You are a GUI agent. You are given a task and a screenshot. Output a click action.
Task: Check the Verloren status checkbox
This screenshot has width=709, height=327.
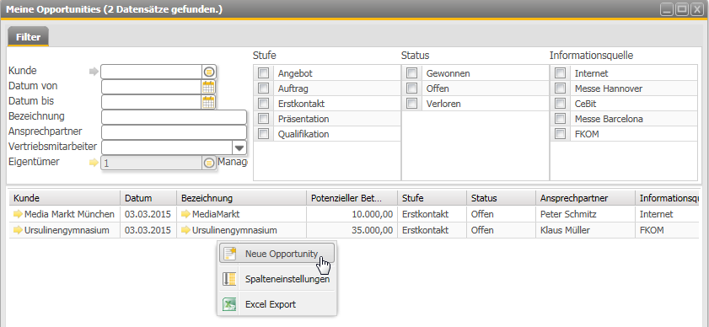tap(411, 104)
